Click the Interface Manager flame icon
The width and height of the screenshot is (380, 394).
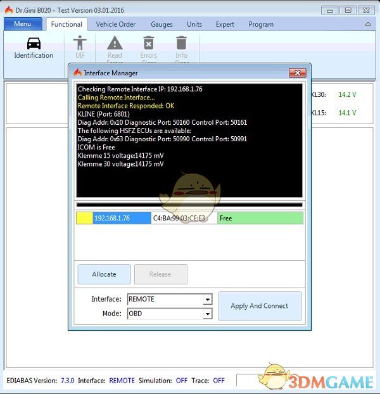[78, 73]
